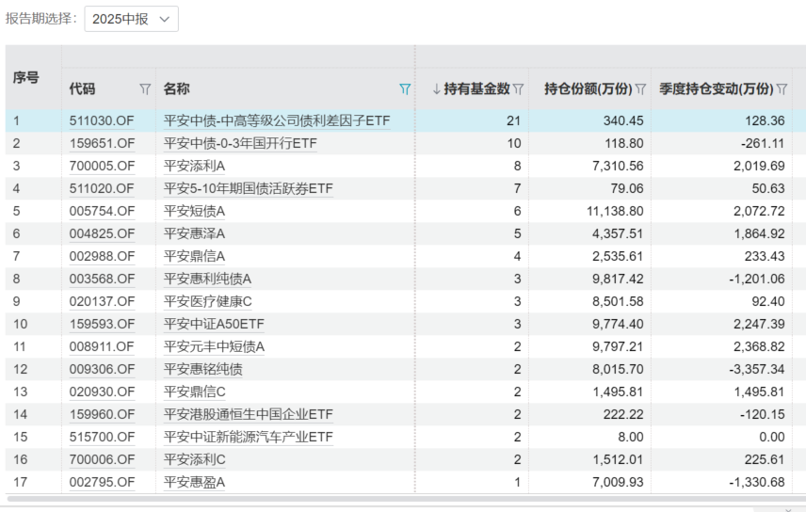Screen dimensions: 806x512
Task: Open the 平安惠铭纯债 fund name
Action: click(203, 370)
